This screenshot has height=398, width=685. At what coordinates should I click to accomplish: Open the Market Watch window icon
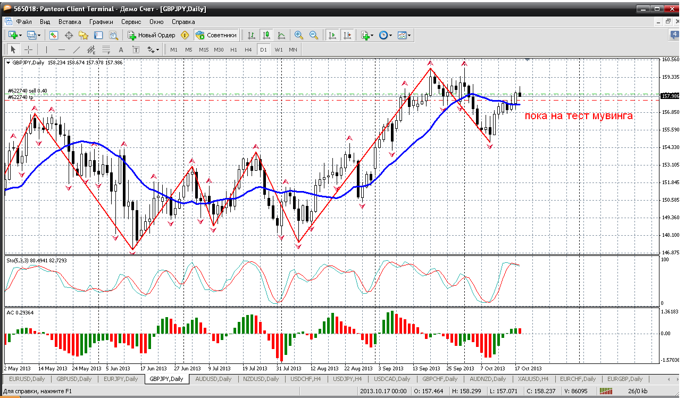click(x=54, y=35)
